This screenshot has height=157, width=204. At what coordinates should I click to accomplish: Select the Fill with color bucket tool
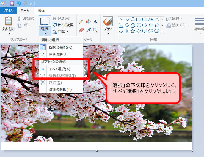point(88,21)
